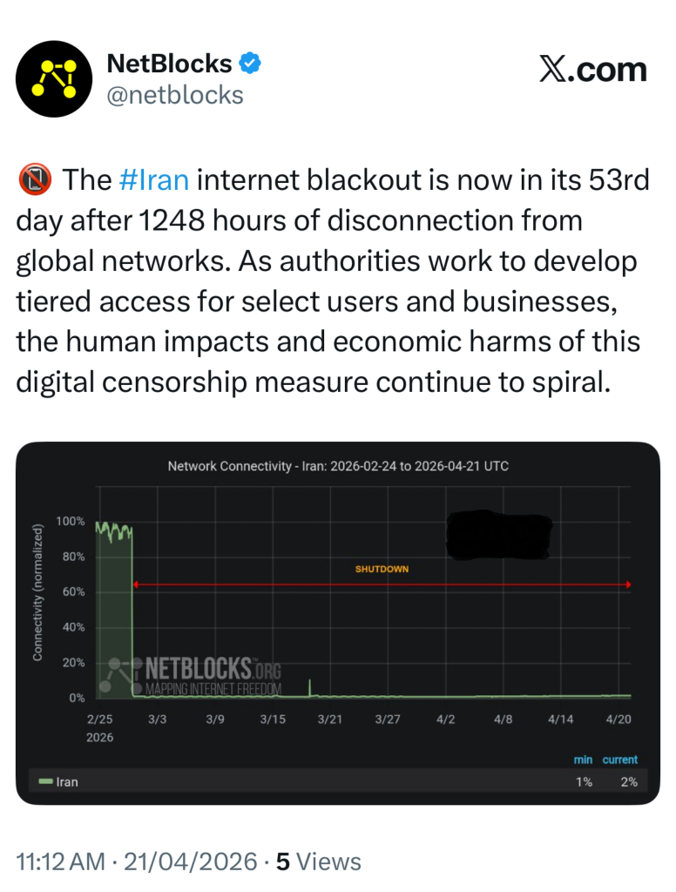Click the redacted black box on the chart

click(x=498, y=533)
